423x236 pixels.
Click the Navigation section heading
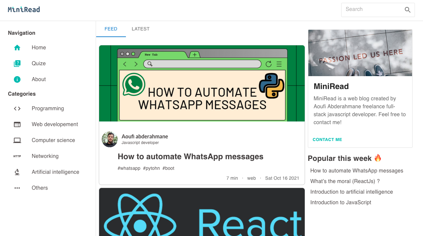(x=21, y=33)
